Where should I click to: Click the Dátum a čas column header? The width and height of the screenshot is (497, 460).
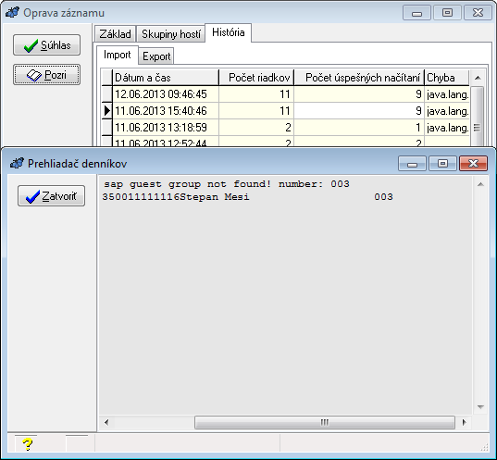click(x=166, y=78)
